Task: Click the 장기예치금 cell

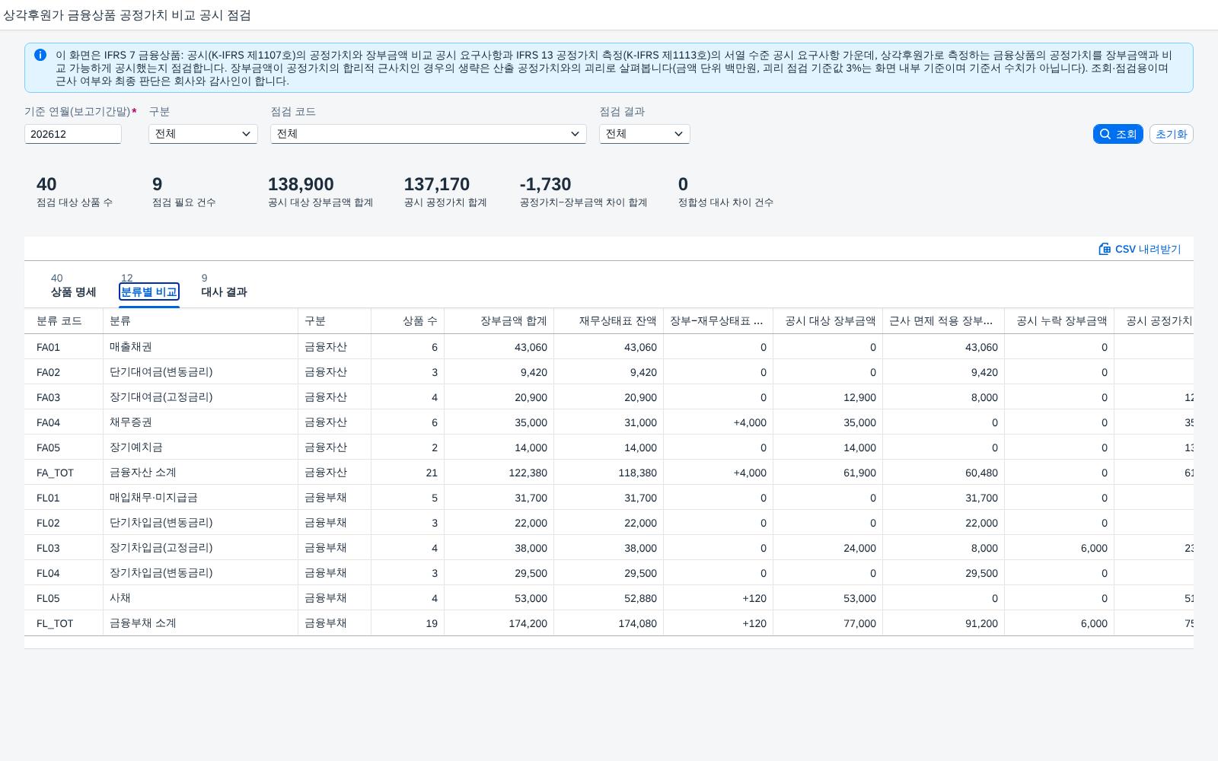Action: click(201, 447)
